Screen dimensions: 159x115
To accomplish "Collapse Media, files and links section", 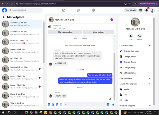I will (150, 84).
